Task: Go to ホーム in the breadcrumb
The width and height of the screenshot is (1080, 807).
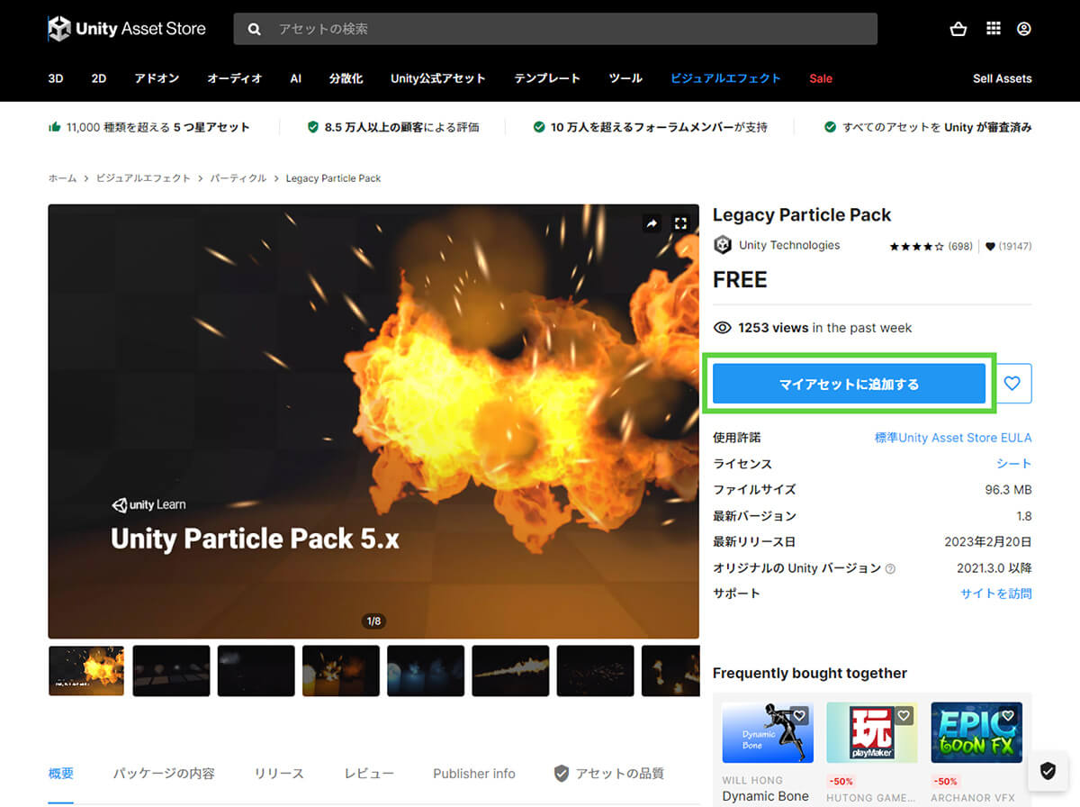Action: tap(62, 178)
